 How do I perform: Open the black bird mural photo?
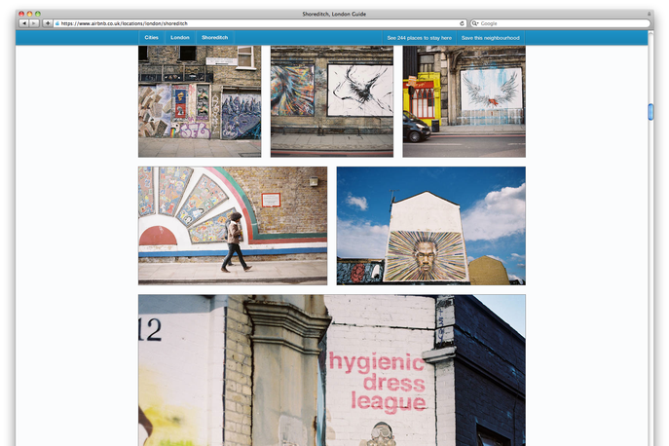coord(331,100)
